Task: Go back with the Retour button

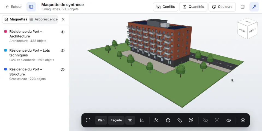Action: click(14, 7)
